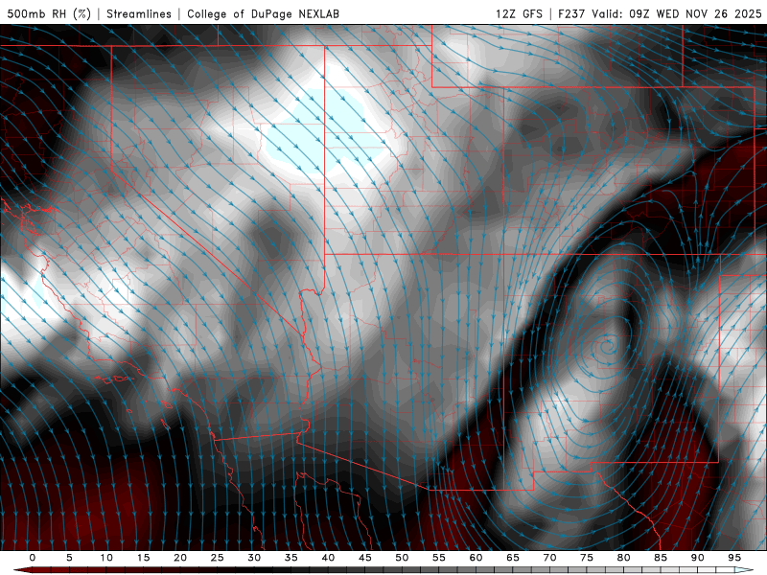Image resolution: width=767 pixels, height=575 pixels.
Task: Click the '45' colorbar tick label
Action: [x=365, y=558]
